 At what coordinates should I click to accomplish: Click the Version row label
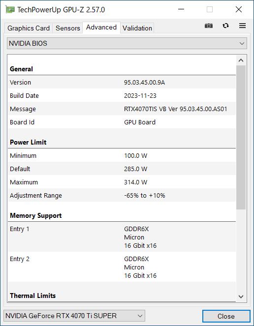(20, 83)
